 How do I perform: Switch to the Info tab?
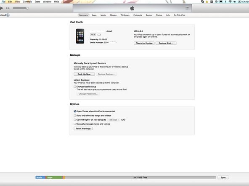[168, 15]
